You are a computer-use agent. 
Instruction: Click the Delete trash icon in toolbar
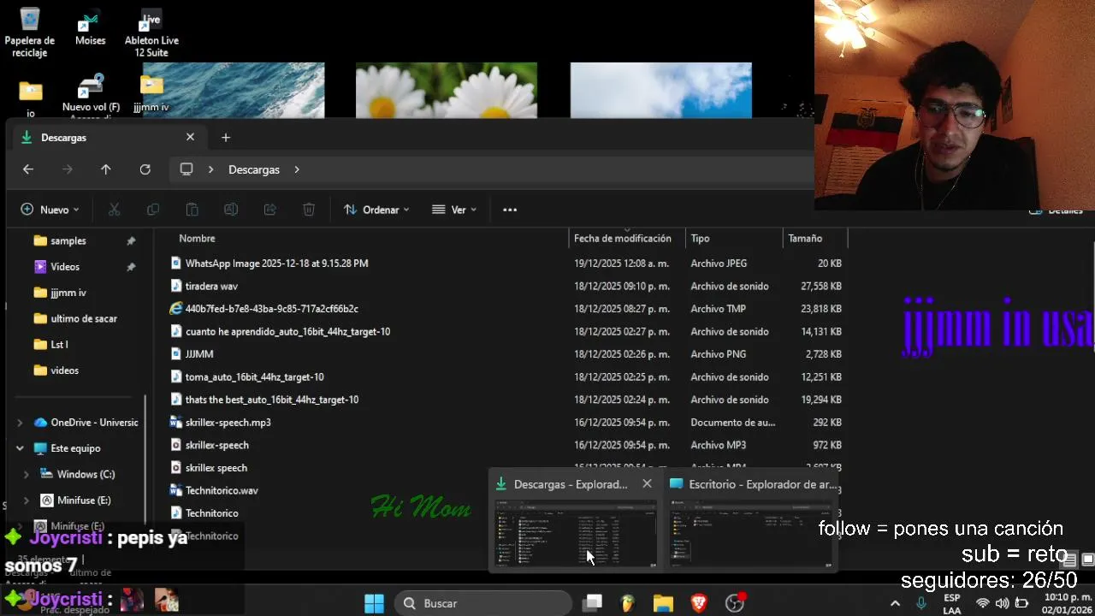[x=309, y=210]
